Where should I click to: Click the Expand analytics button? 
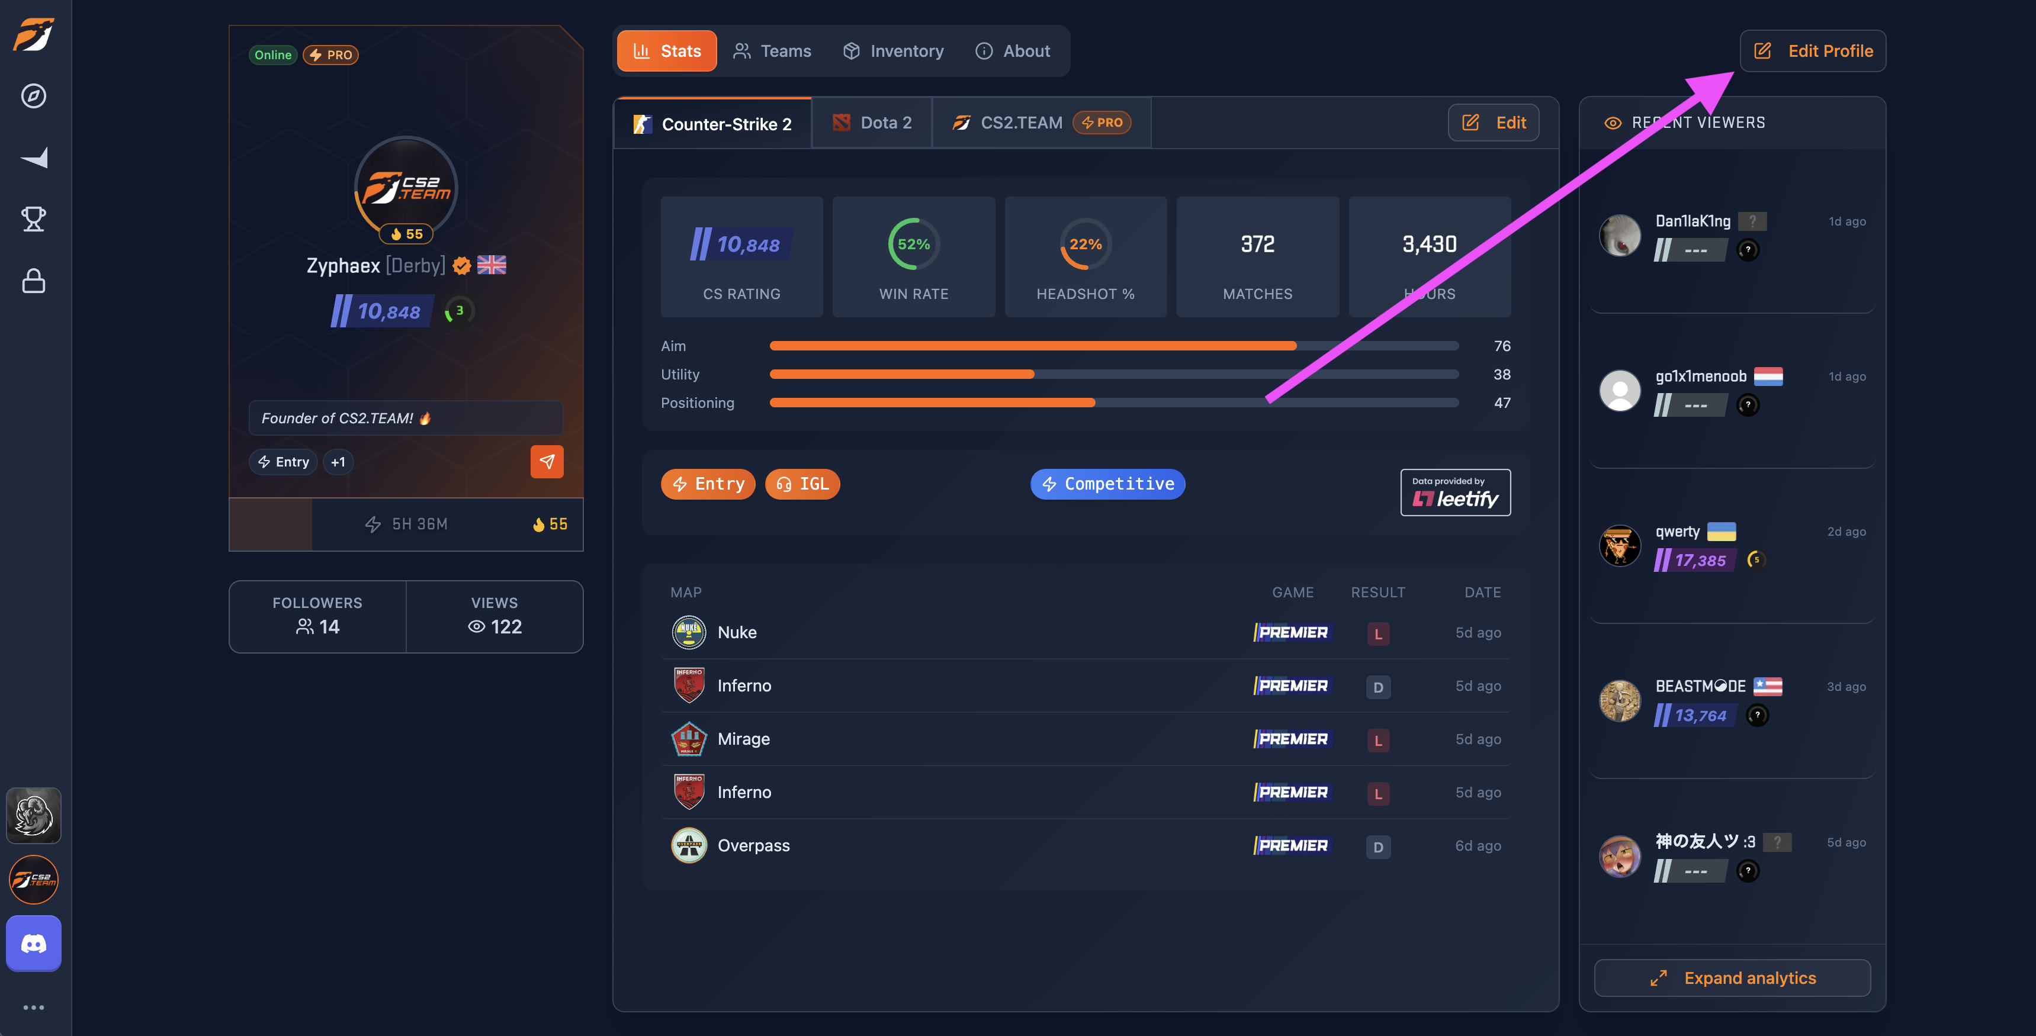1732,977
